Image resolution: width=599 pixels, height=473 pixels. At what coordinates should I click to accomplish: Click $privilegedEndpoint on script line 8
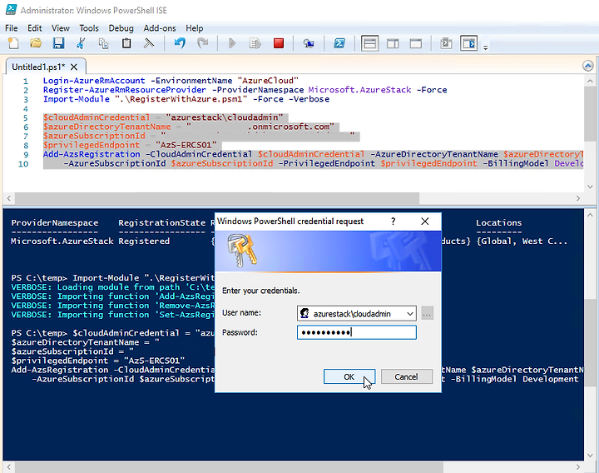tap(92, 145)
